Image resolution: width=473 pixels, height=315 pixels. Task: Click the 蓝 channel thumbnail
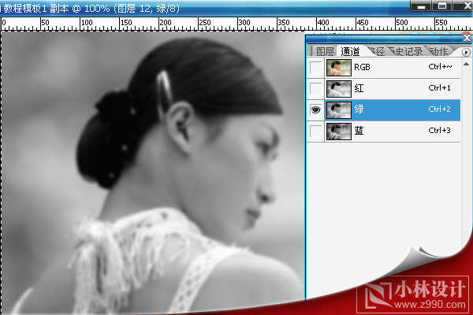point(339,132)
